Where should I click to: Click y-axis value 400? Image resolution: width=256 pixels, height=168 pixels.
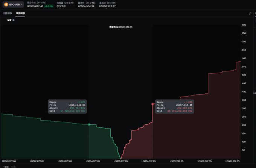point(244,92)
